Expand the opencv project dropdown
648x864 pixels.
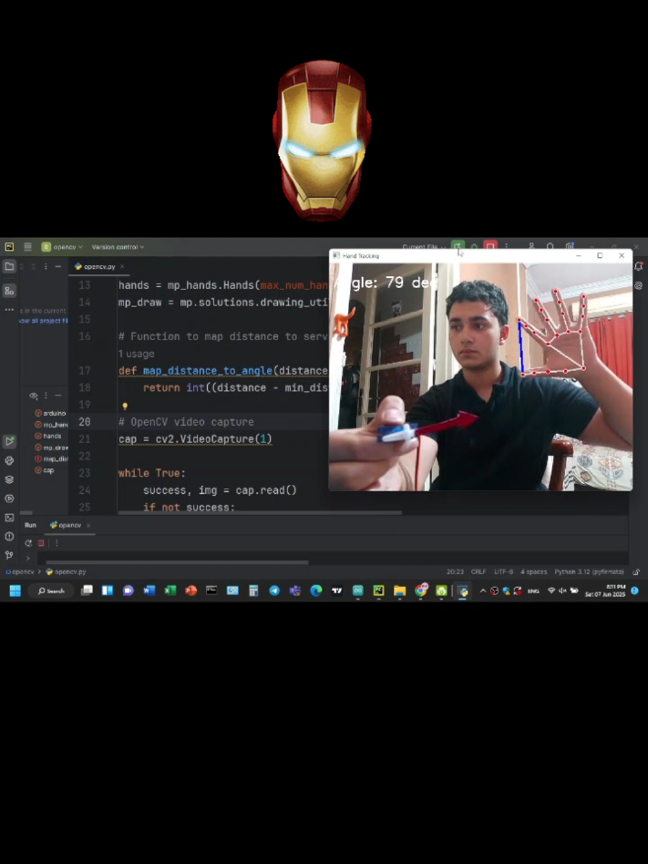[x=62, y=247]
